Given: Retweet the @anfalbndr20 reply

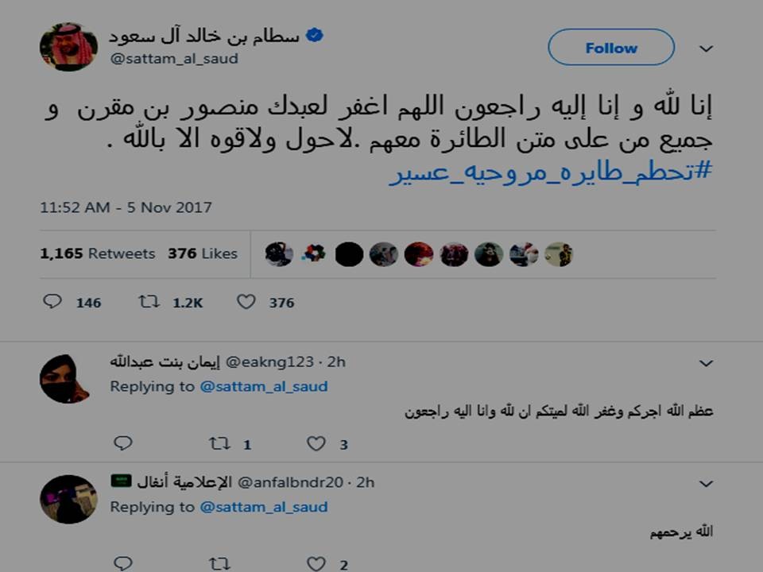Looking at the screenshot, I should (219, 564).
